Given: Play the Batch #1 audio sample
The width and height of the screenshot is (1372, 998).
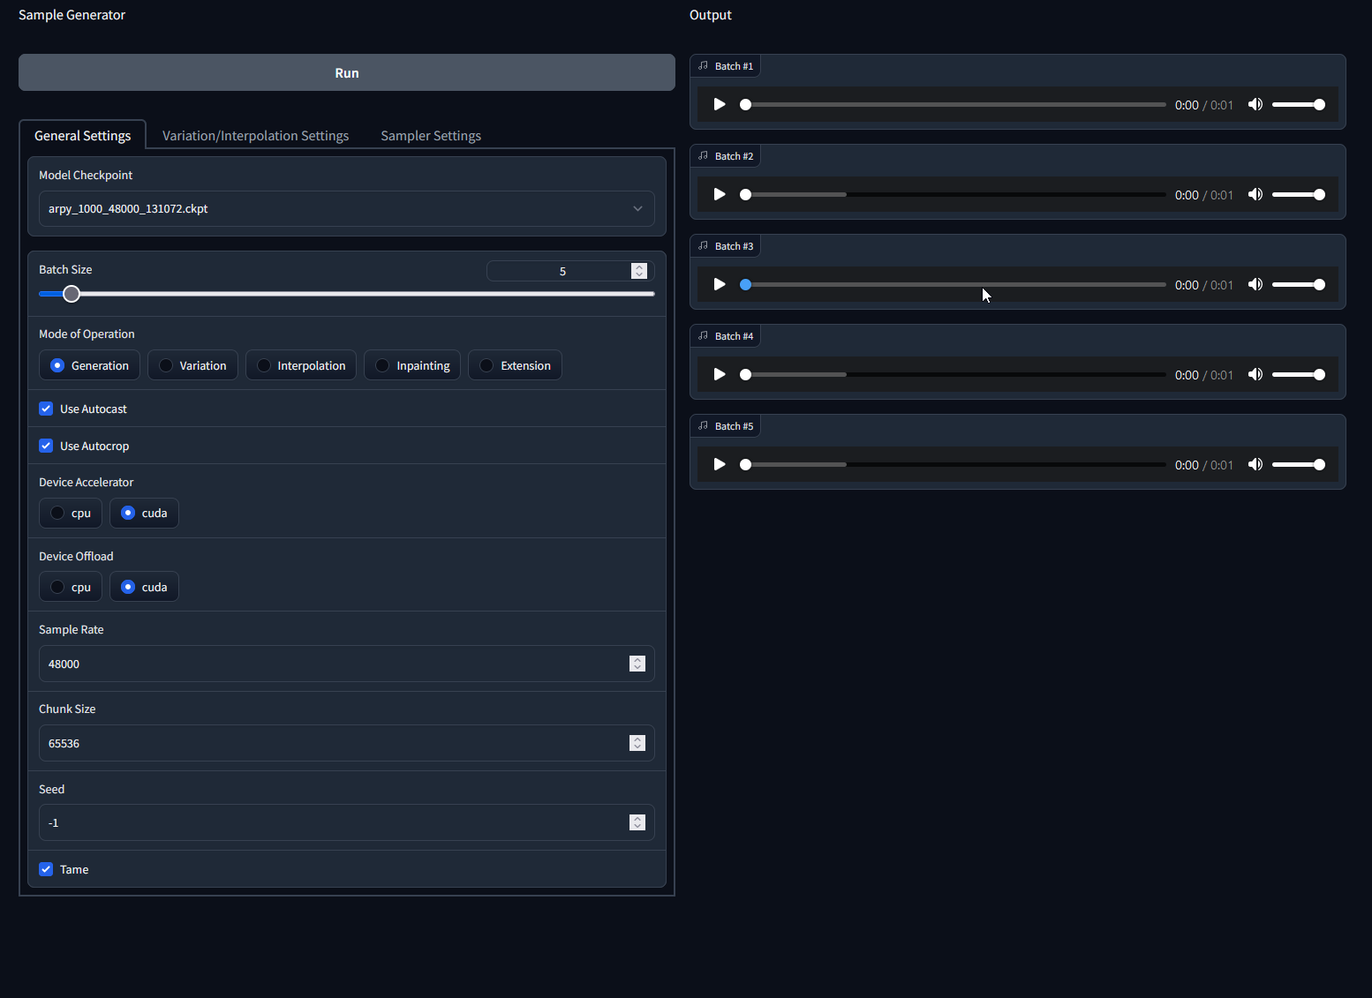Looking at the screenshot, I should click(719, 104).
